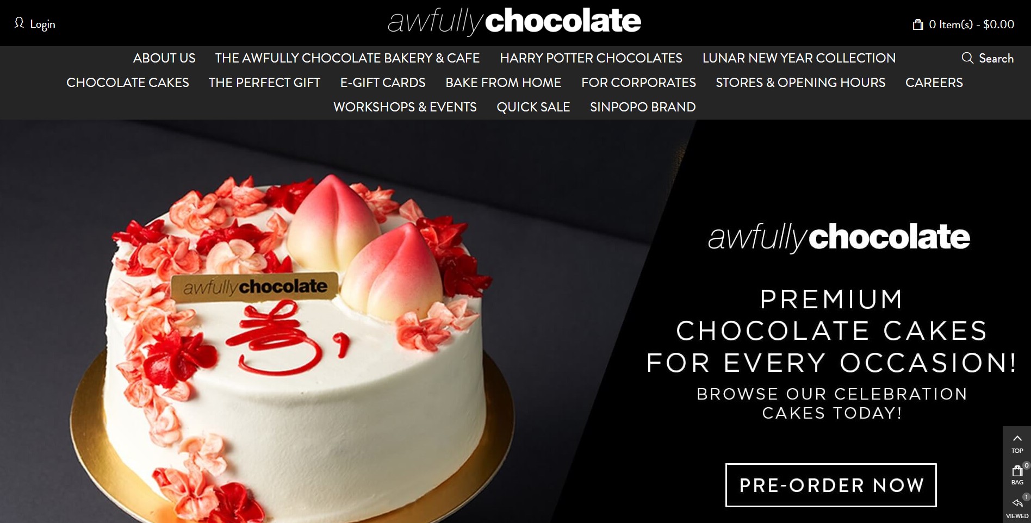Viewport: 1031px width, 523px height.
Task: Open the shopping bag icon in header
Action: click(x=918, y=24)
